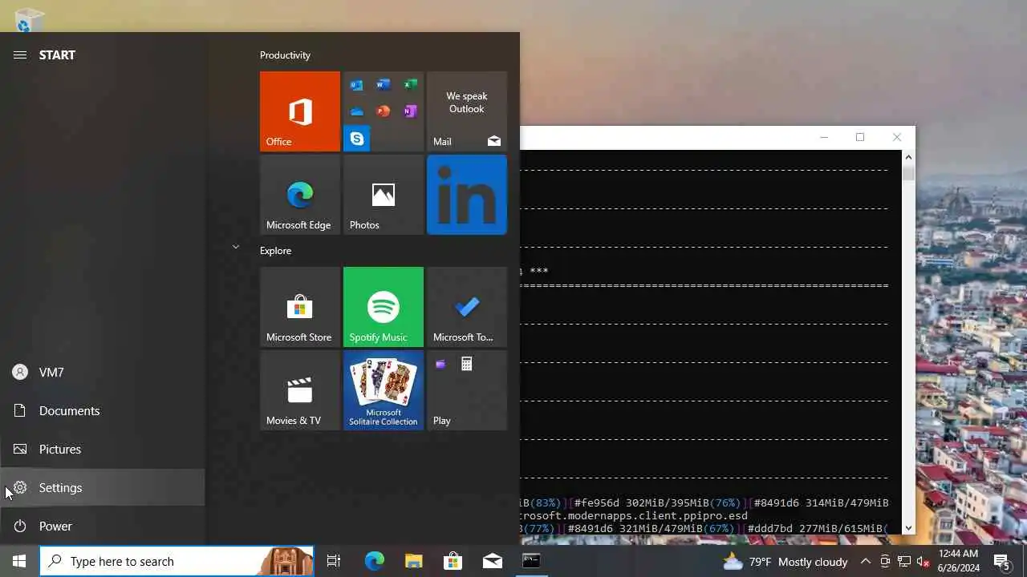Open OneDrive from the Office folder tile
1027x577 pixels.
pos(356,111)
